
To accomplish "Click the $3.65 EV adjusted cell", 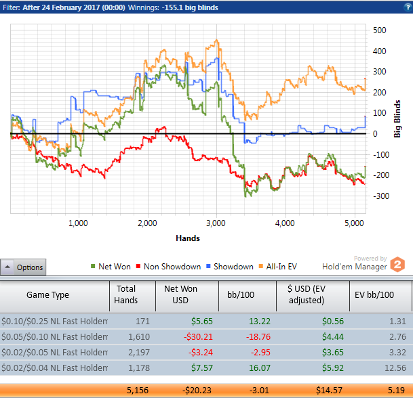I will pos(333,352).
